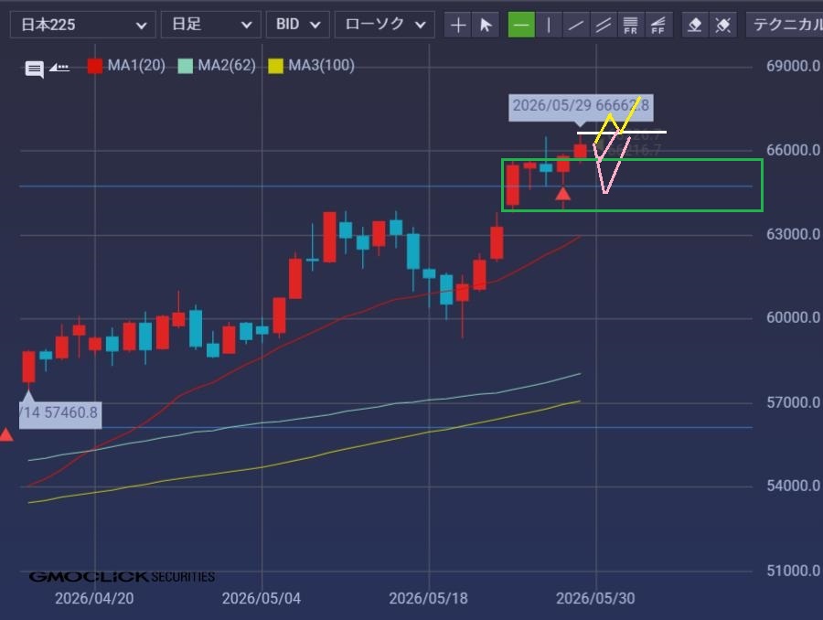
Task: Collapse the legend with arrow icon
Action: click(59, 67)
